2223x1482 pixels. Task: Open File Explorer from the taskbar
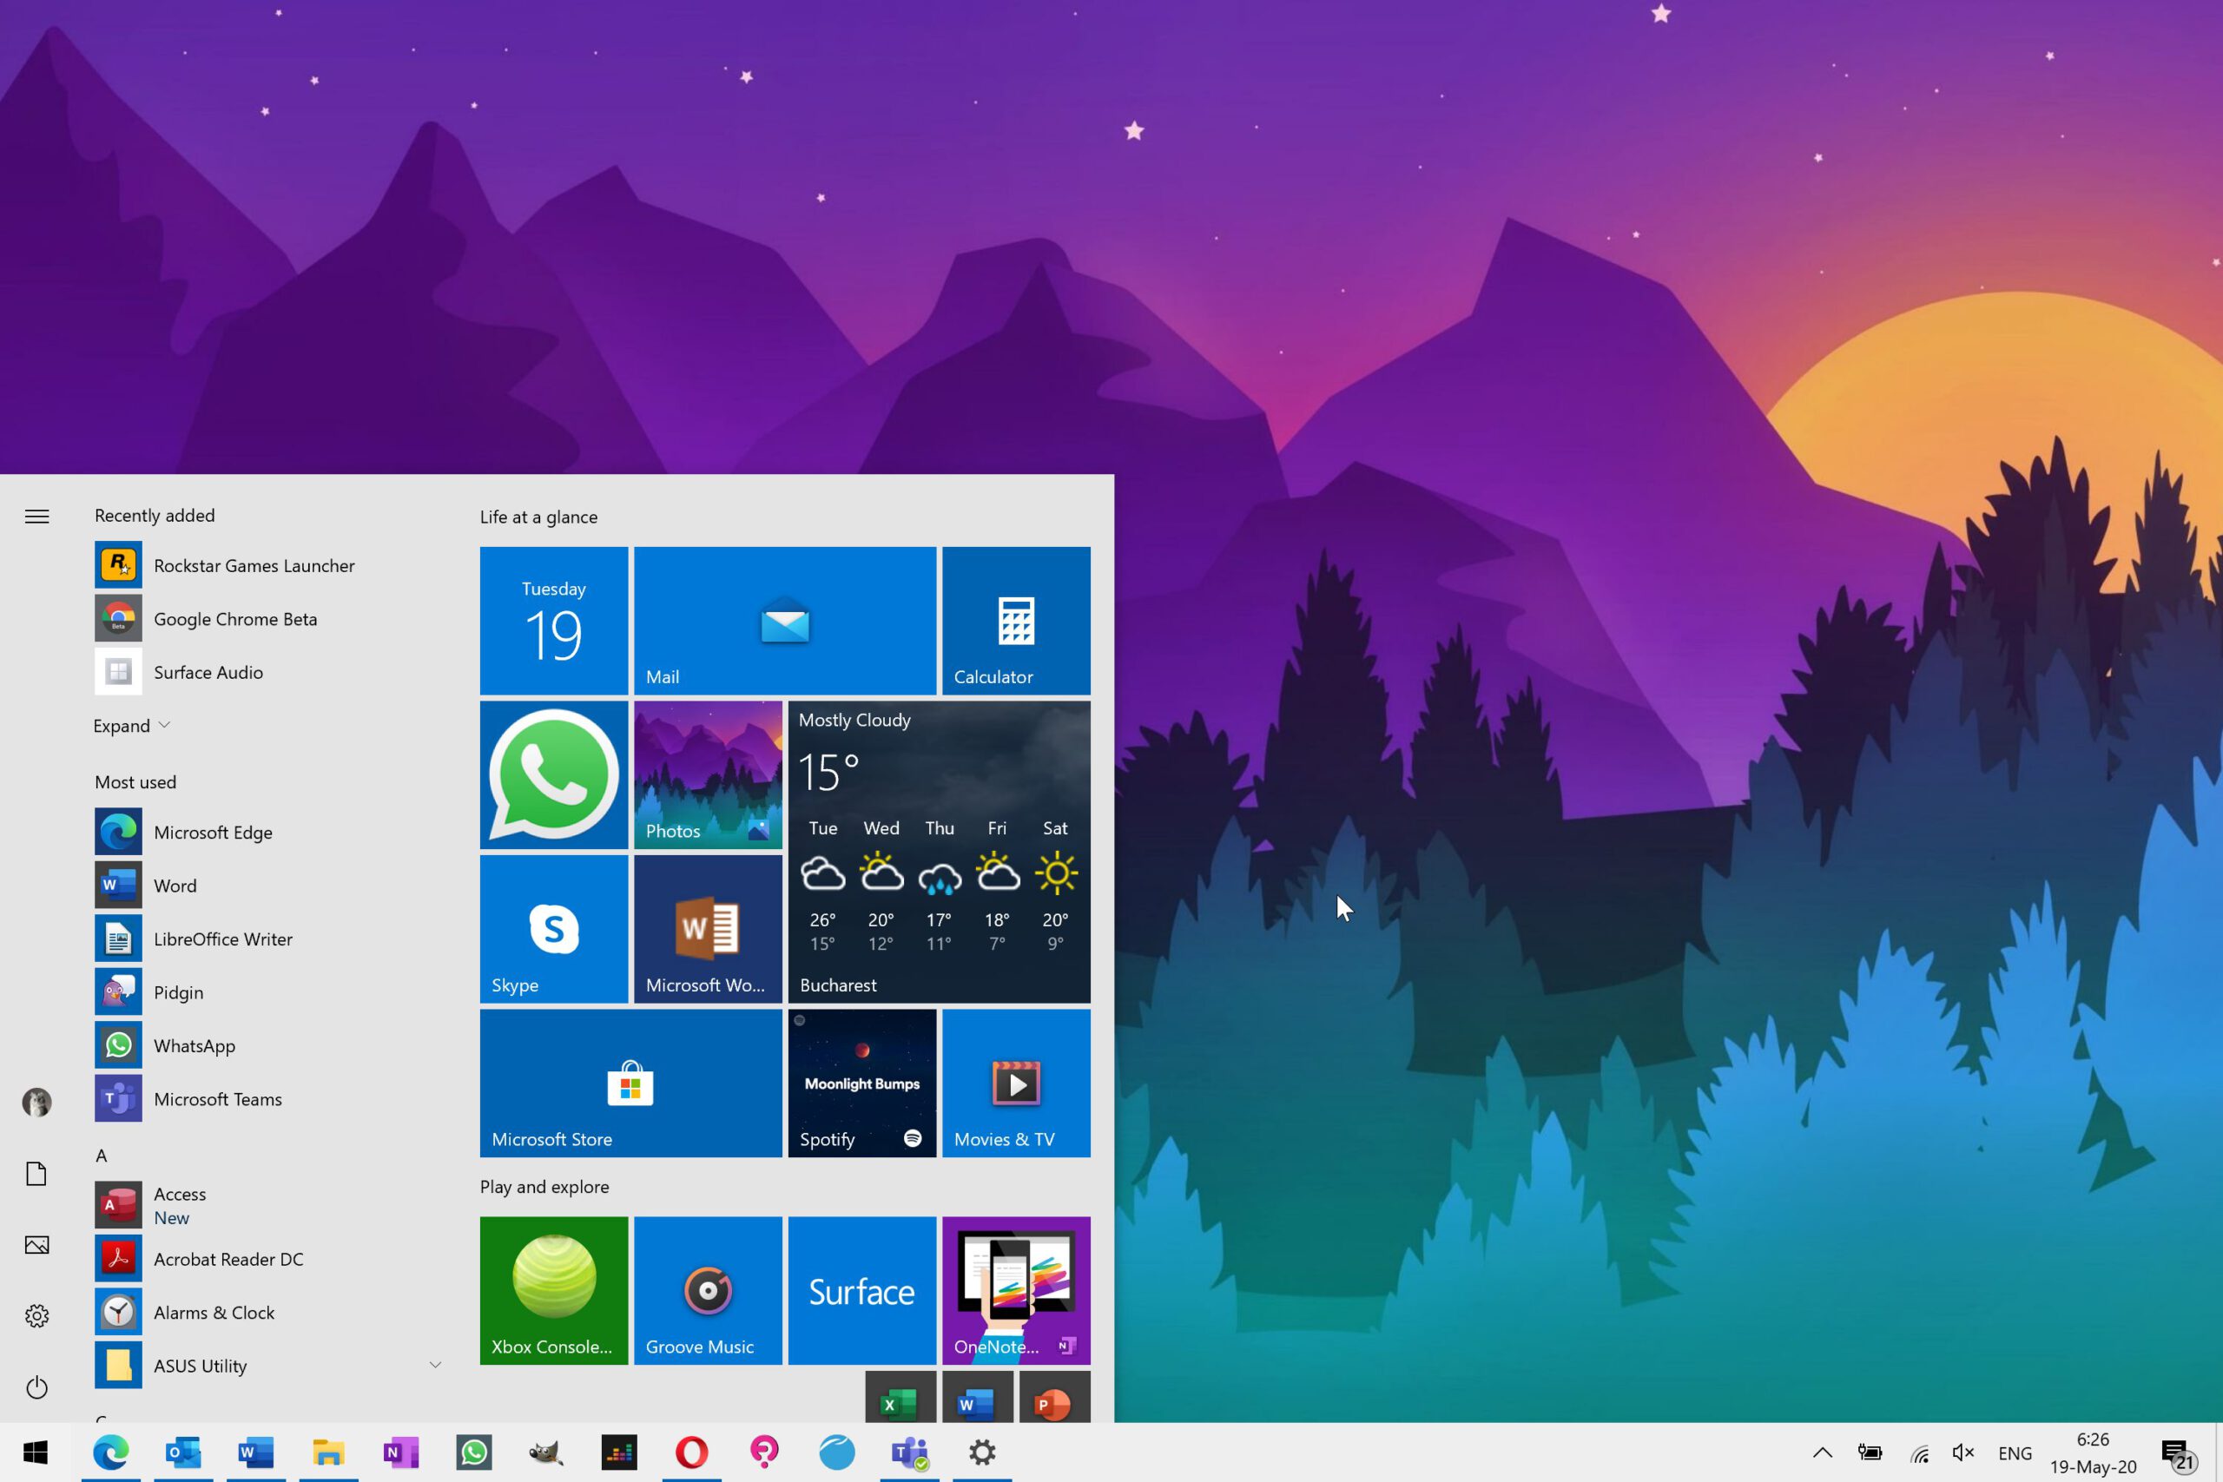pyautogui.click(x=329, y=1452)
